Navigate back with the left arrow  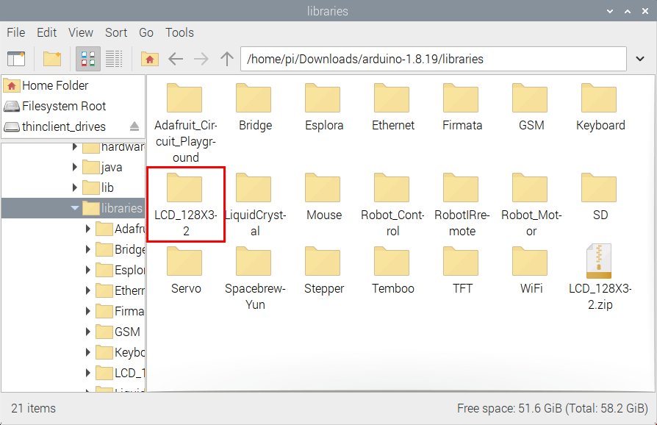point(176,59)
